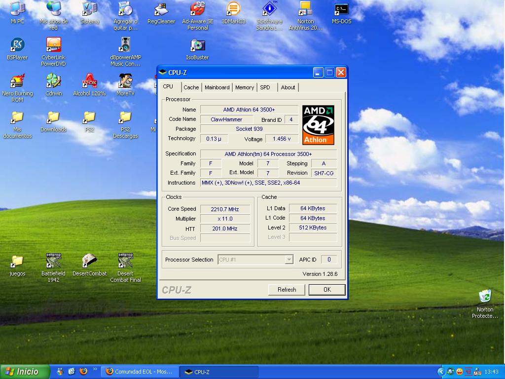Switch to the Mainboard tab

pos(217,87)
